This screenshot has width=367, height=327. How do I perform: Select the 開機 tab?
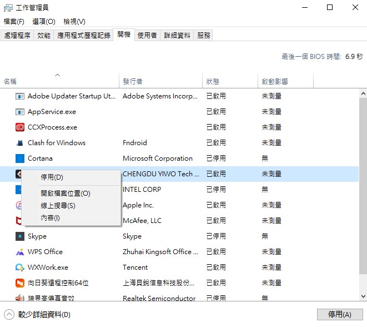click(124, 34)
